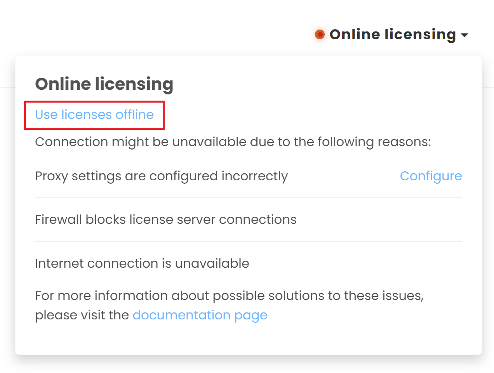This screenshot has height=373, width=494.
Task: Click the documentation page hyperlink text
Action: (x=200, y=315)
